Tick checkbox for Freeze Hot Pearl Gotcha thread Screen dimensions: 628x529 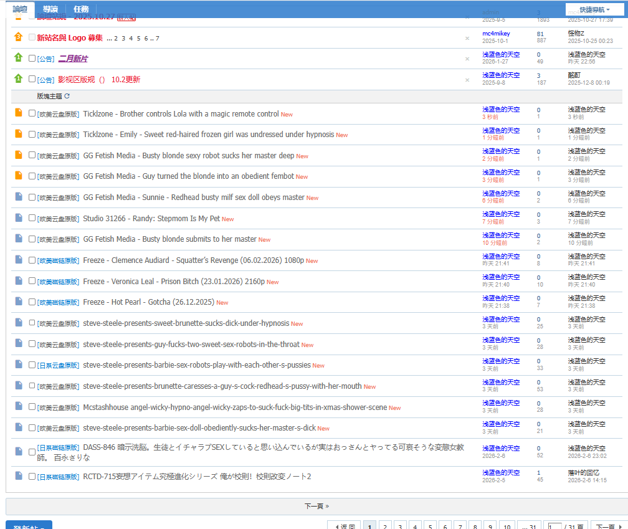click(32, 302)
